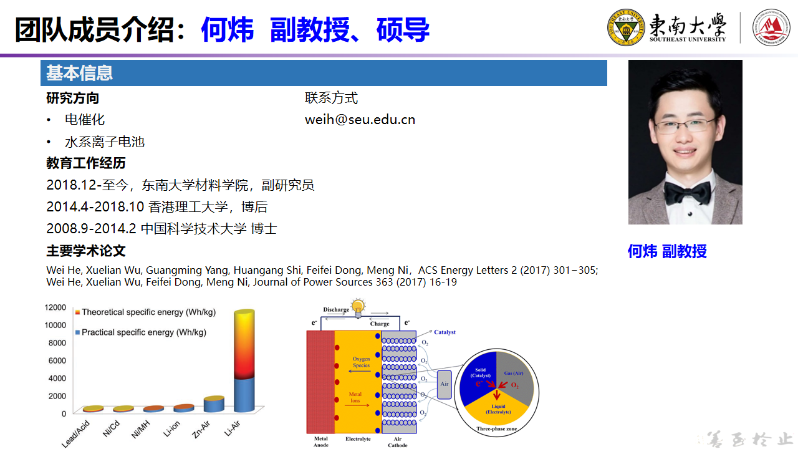Click the ACS Energy Letters citation line
The width and height of the screenshot is (798, 449).
pyautogui.click(x=322, y=270)
